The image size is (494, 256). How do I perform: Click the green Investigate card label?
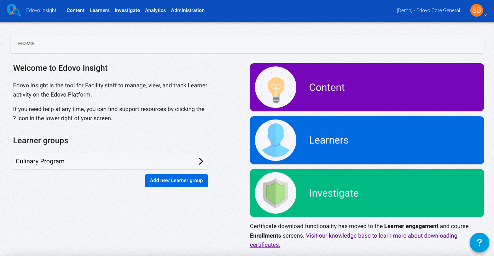click(x=334, y=193)
